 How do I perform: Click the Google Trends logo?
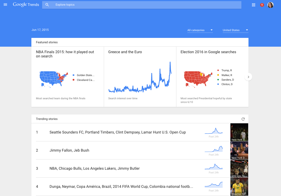(x=26, y=5)
